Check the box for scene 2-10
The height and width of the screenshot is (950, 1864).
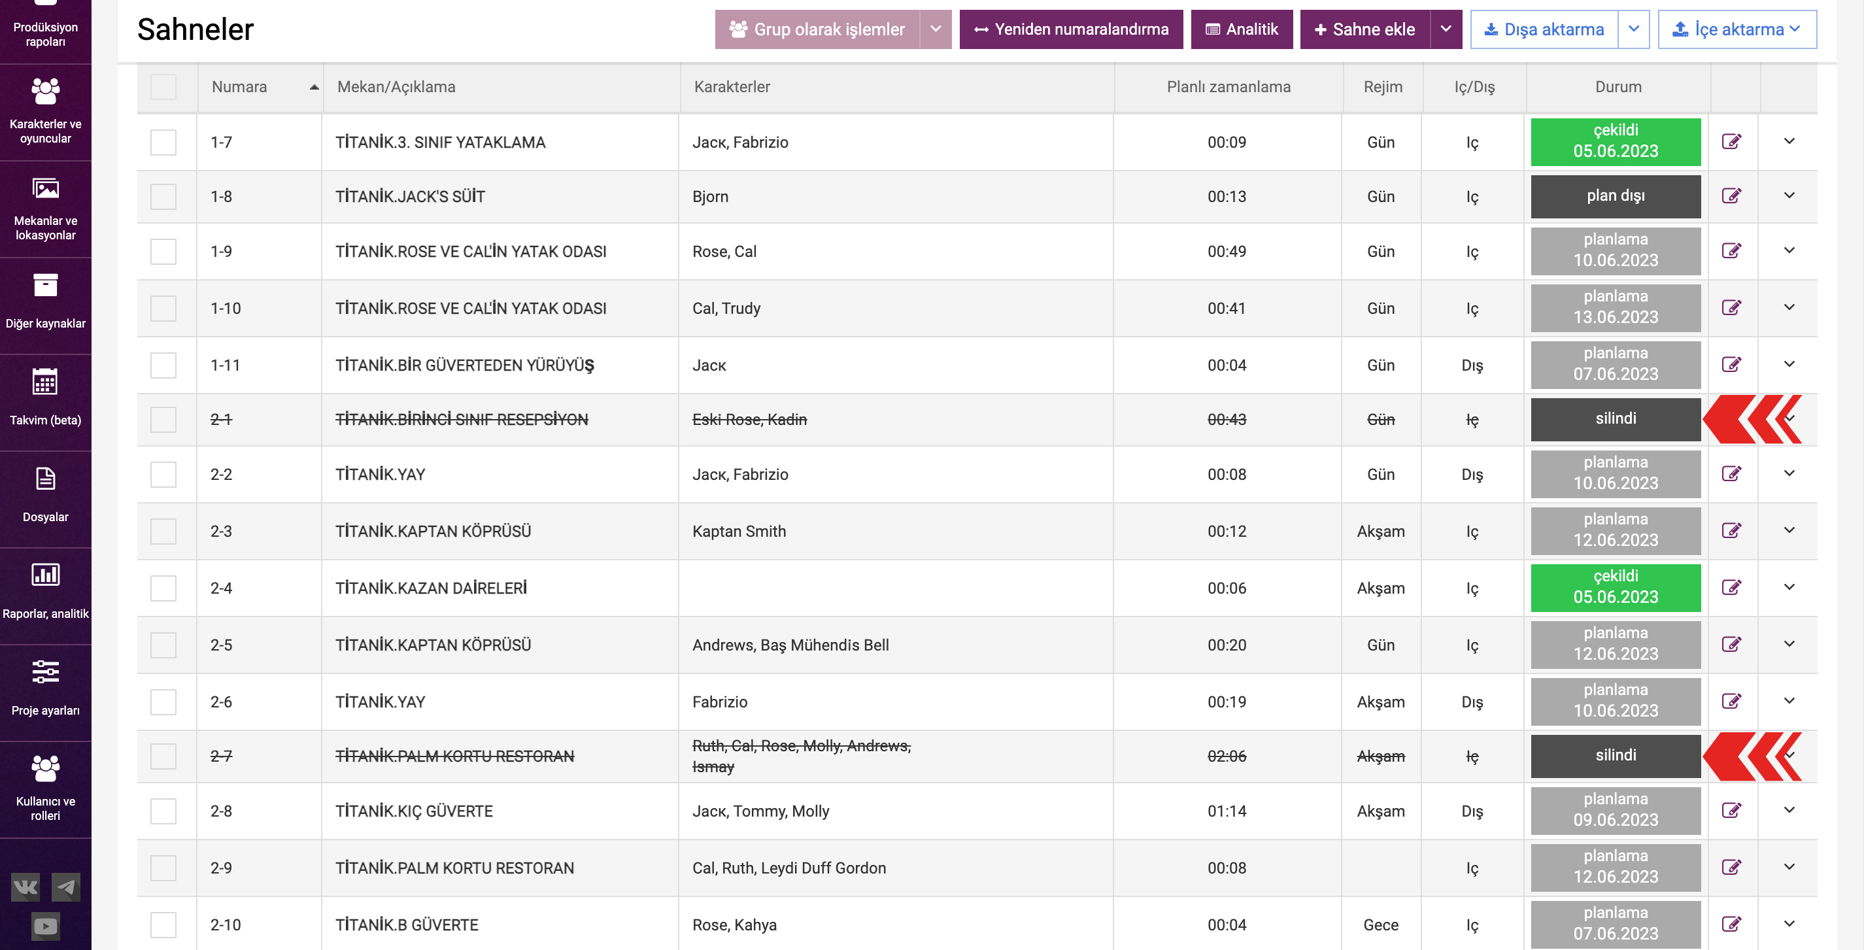coord(163,925)
